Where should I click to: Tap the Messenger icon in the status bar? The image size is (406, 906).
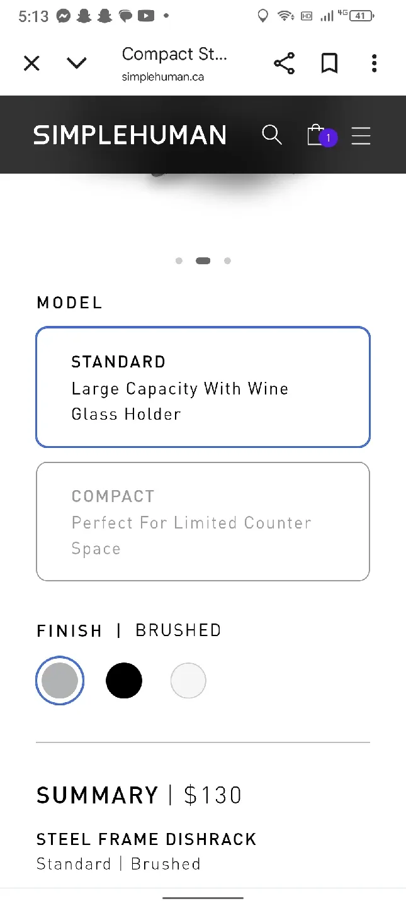(x=63, y=16)
